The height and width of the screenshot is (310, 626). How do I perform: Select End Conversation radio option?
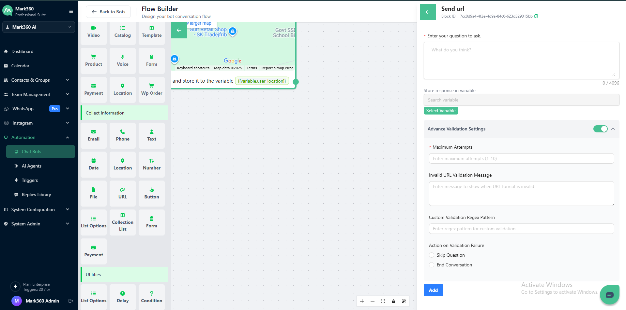[432, 265]
